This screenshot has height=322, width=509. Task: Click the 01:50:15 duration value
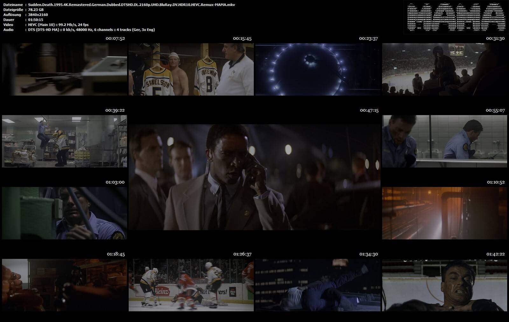tap(36, 20)
